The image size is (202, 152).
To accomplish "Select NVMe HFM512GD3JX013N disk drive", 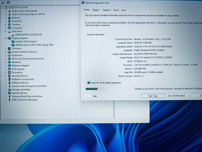I will click(x=29, y=35).
